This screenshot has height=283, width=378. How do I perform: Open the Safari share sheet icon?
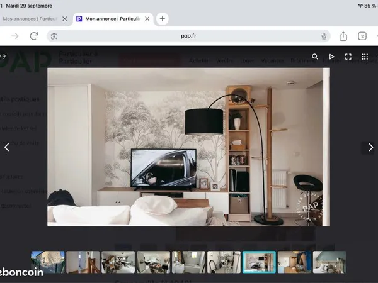(x=343, y=36)
